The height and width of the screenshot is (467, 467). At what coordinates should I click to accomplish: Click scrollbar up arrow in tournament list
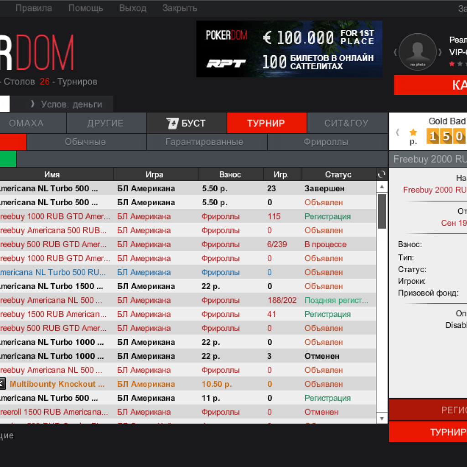(x=382, y=187)
